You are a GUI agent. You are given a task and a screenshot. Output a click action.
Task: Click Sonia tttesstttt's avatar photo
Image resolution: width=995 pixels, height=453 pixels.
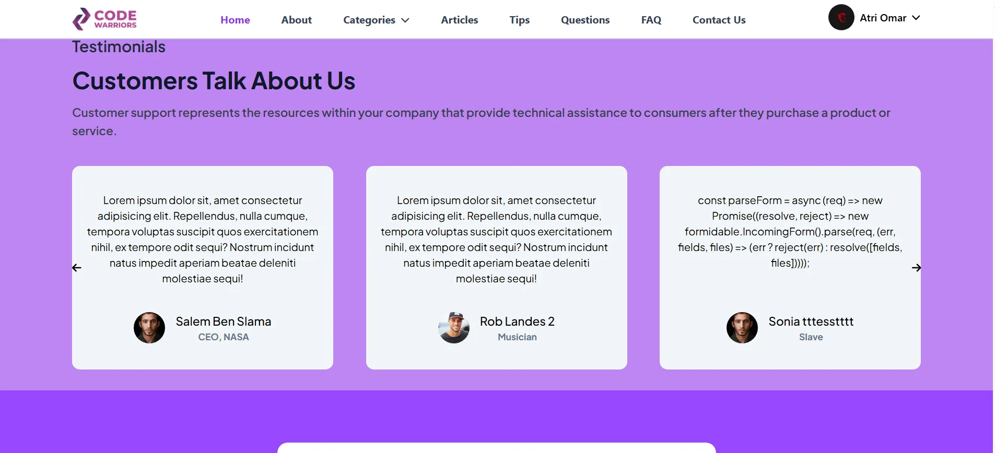click(742, 328)
